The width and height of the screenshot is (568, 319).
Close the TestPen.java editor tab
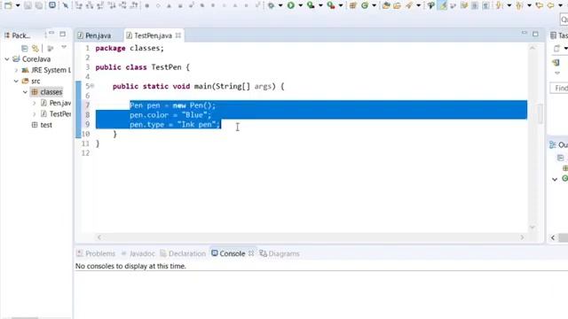(x=177, y=35)
